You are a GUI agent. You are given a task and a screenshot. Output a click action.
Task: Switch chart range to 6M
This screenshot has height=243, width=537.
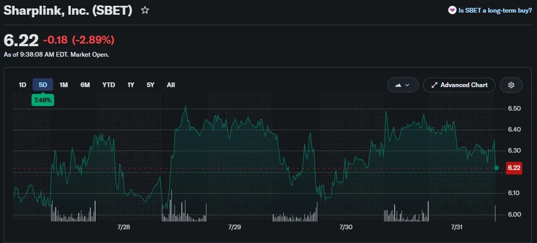(x=85, y=85)
